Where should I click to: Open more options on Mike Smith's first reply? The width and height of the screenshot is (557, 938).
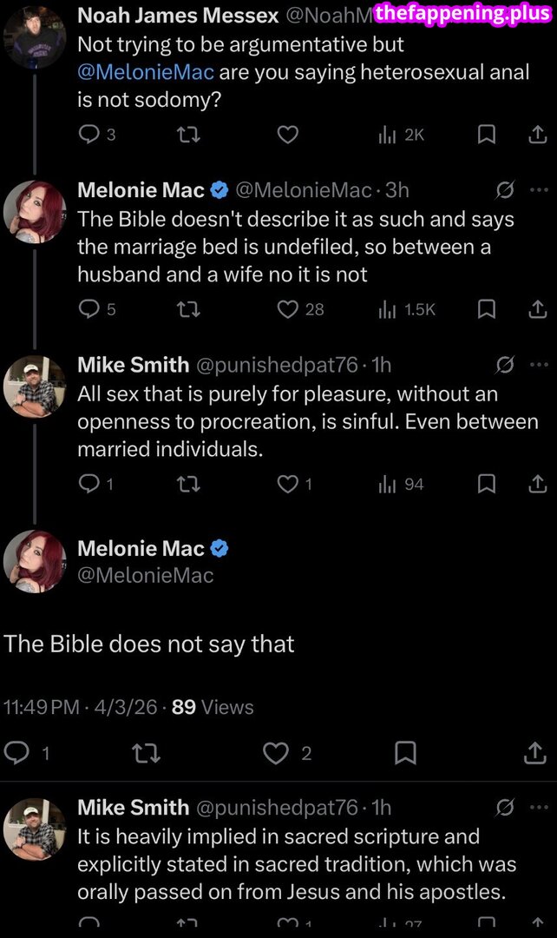[539, 364]
